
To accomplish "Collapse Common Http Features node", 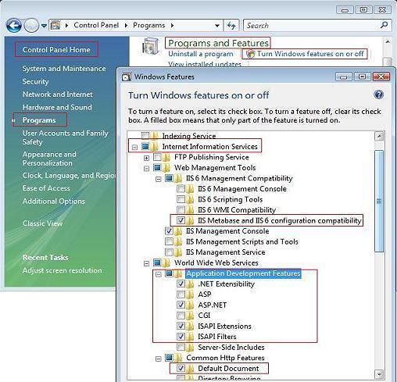I will pyautogui.click(x=159, y=359).
